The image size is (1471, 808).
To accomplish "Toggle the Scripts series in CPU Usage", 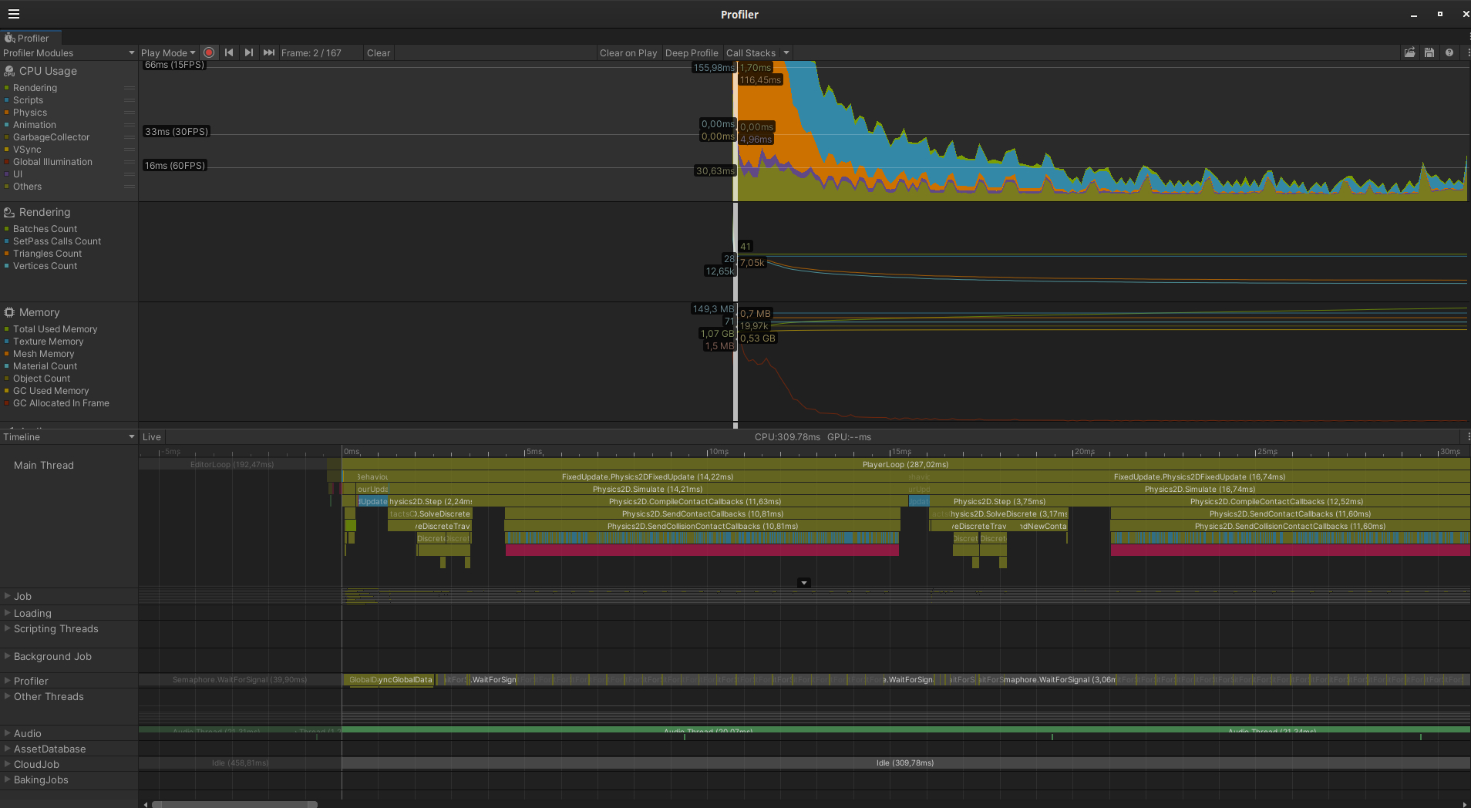I will 28,100.
